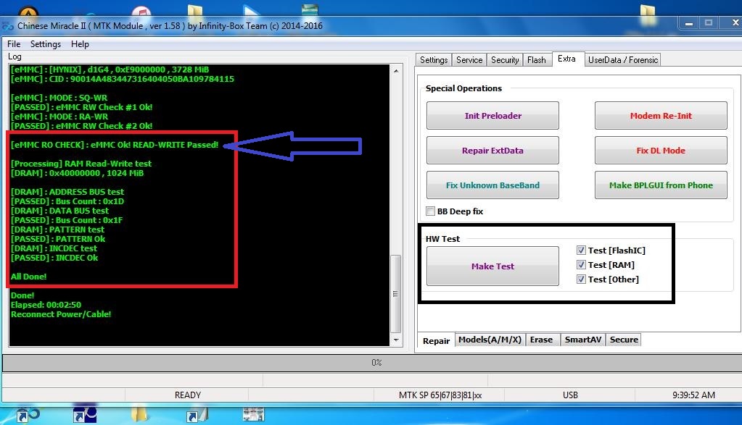Click 'All Done!' log line

click(29, 277)
